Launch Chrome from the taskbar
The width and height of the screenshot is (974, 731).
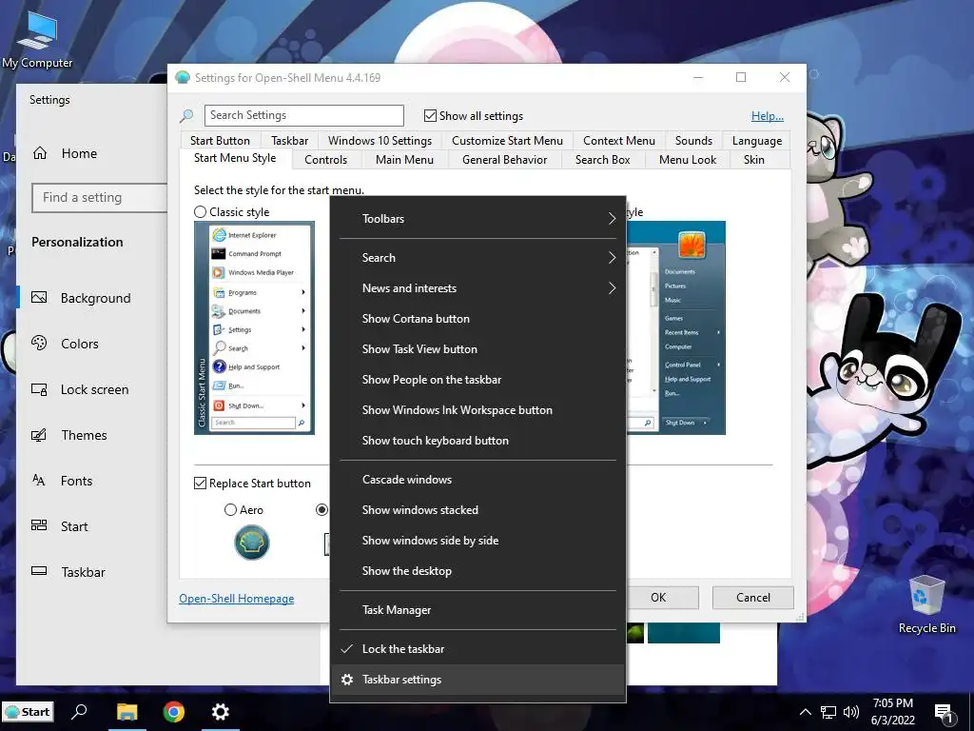pos(174,712)
